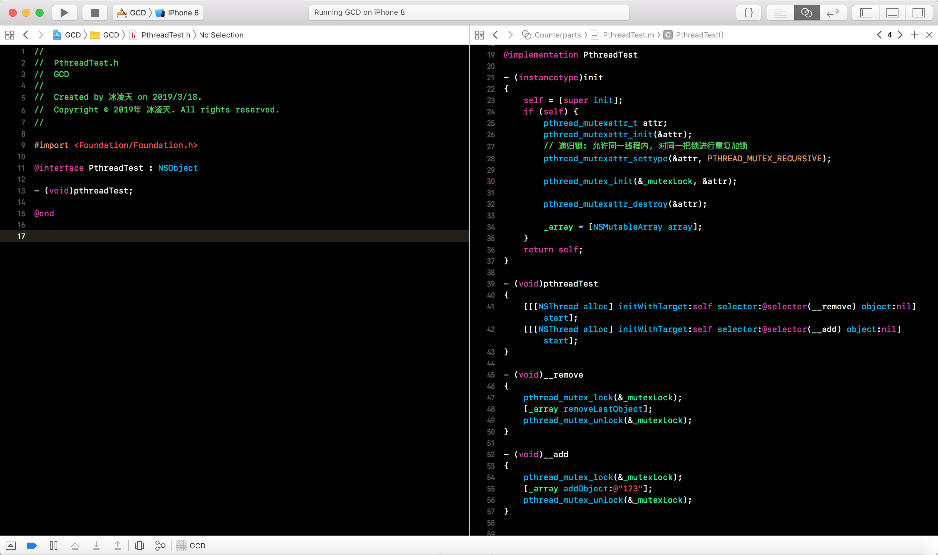Click @implementation PthreadTest line

[571, 55]
